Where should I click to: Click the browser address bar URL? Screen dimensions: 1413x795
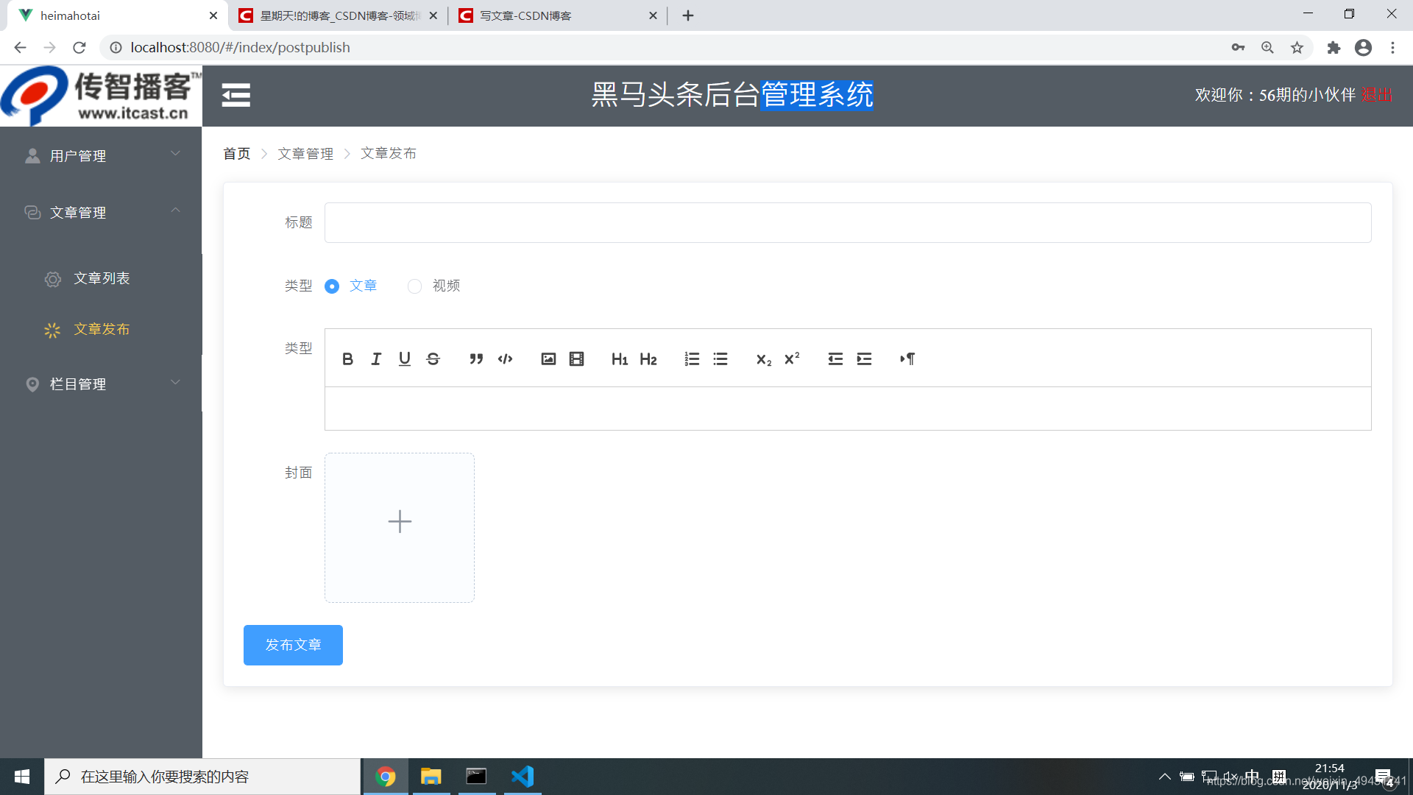[x=241, y=47]
